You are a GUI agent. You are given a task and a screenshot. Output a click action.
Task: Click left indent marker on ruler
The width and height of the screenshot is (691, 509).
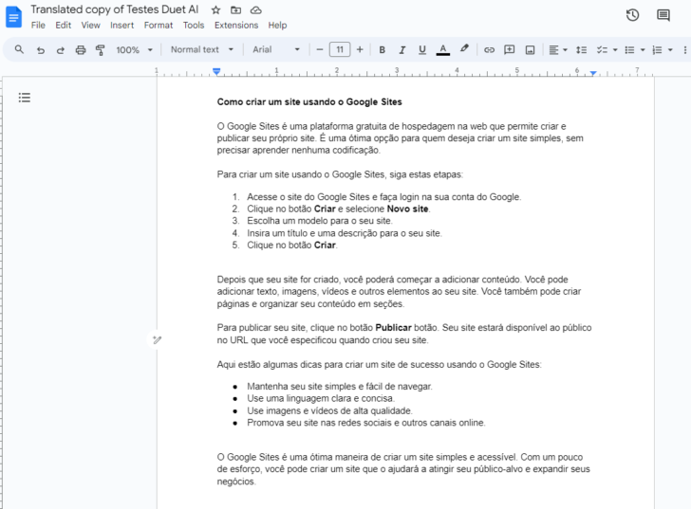[216, 71]
